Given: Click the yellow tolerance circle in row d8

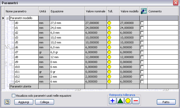Looking at the screenshot, I should [109, 57].
